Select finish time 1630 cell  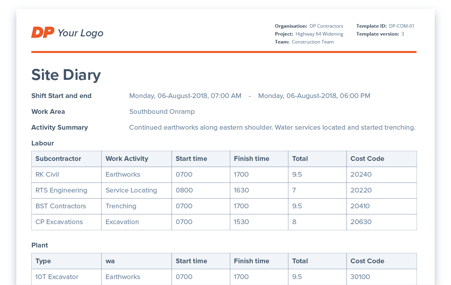pos(259,191)
